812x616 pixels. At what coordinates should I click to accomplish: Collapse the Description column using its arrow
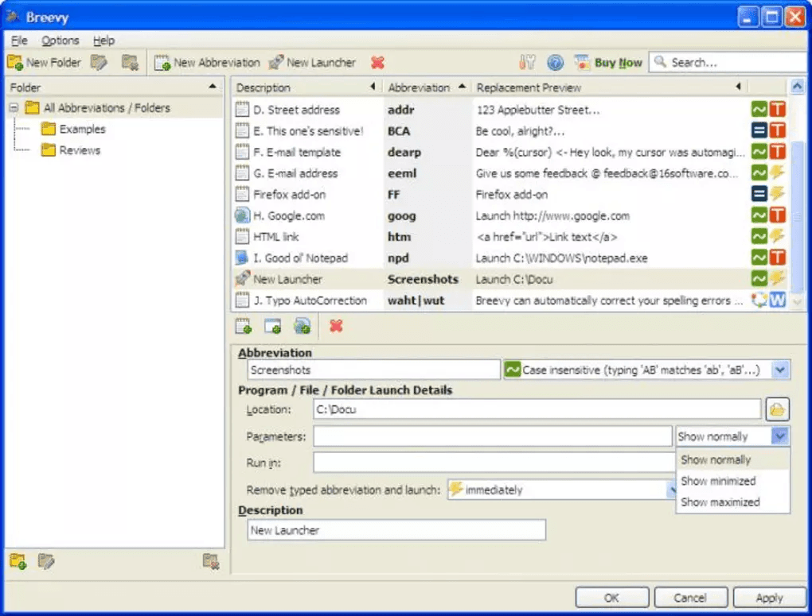(x=373, y=87)
